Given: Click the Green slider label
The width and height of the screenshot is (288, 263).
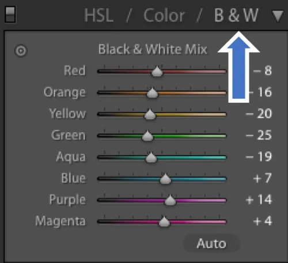Looking at the screenshot, I should tap(69, 135).
